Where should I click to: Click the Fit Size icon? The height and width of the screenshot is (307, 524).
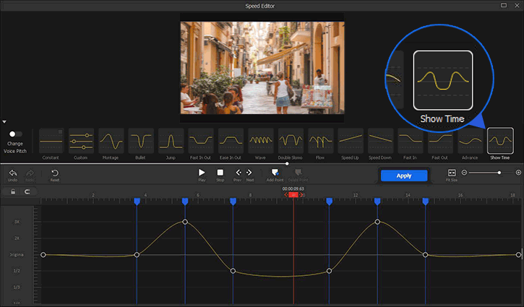pos(452,173)
